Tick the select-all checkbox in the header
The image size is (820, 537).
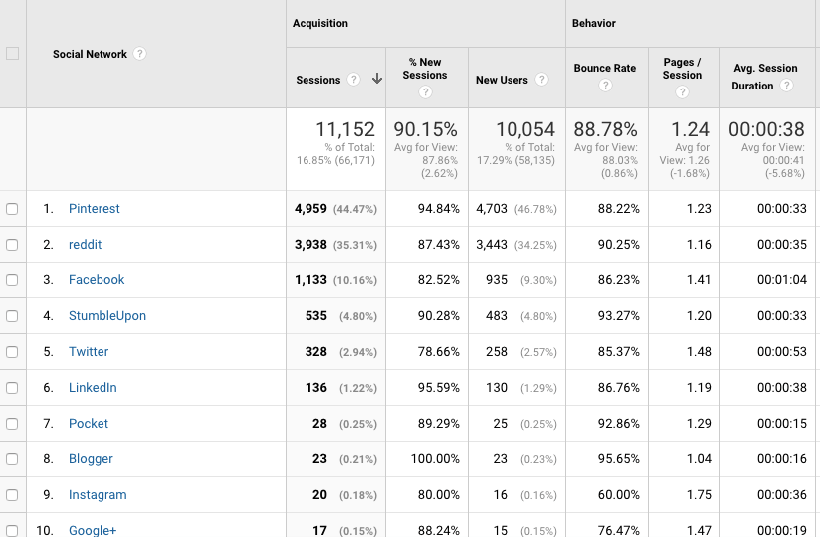coord(12,54)
